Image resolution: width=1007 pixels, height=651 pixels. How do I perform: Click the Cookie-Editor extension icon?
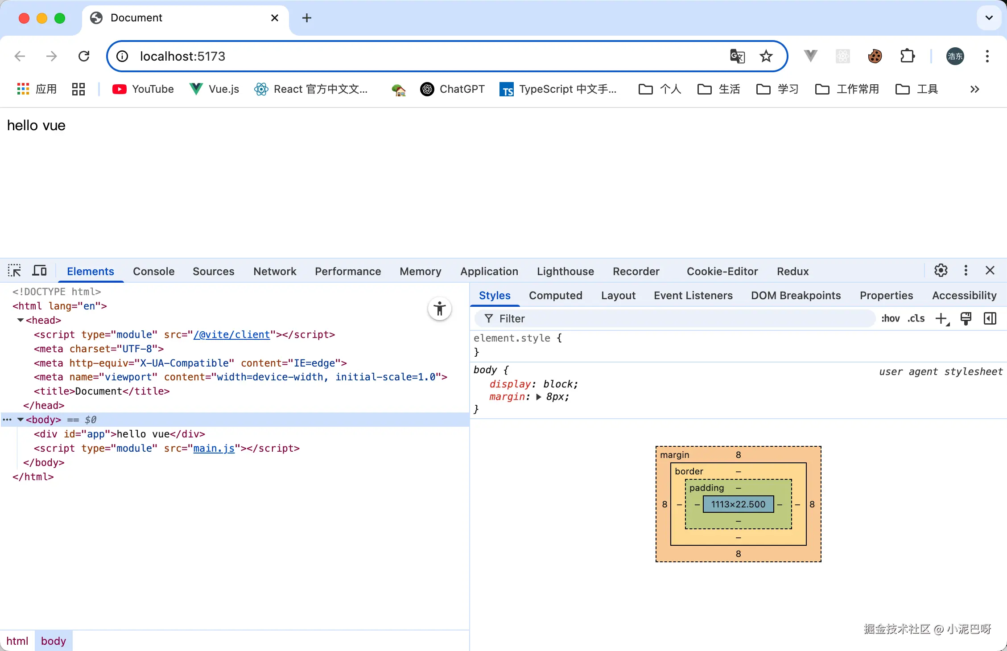(x=875, y=56)
